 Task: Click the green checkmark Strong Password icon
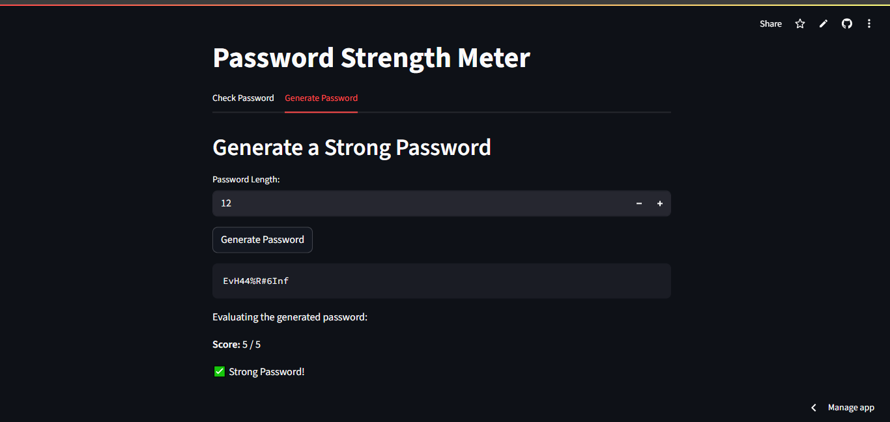point(220,372)
